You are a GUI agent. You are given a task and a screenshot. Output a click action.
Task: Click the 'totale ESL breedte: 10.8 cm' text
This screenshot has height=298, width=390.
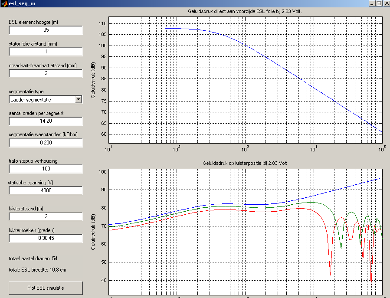[x=38, y=270]
